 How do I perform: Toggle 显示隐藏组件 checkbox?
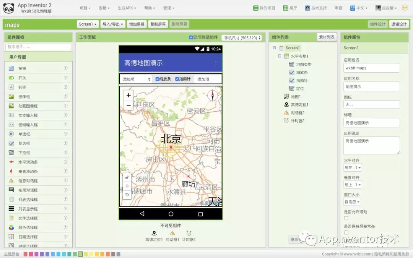[x=191, y=37]
